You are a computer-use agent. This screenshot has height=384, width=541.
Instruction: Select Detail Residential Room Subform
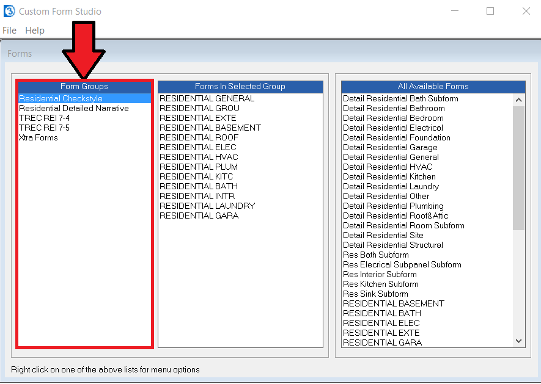[427, 225]
